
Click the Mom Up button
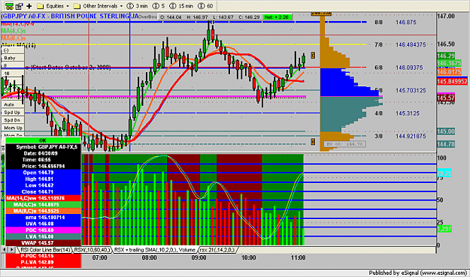click(13, 128)
